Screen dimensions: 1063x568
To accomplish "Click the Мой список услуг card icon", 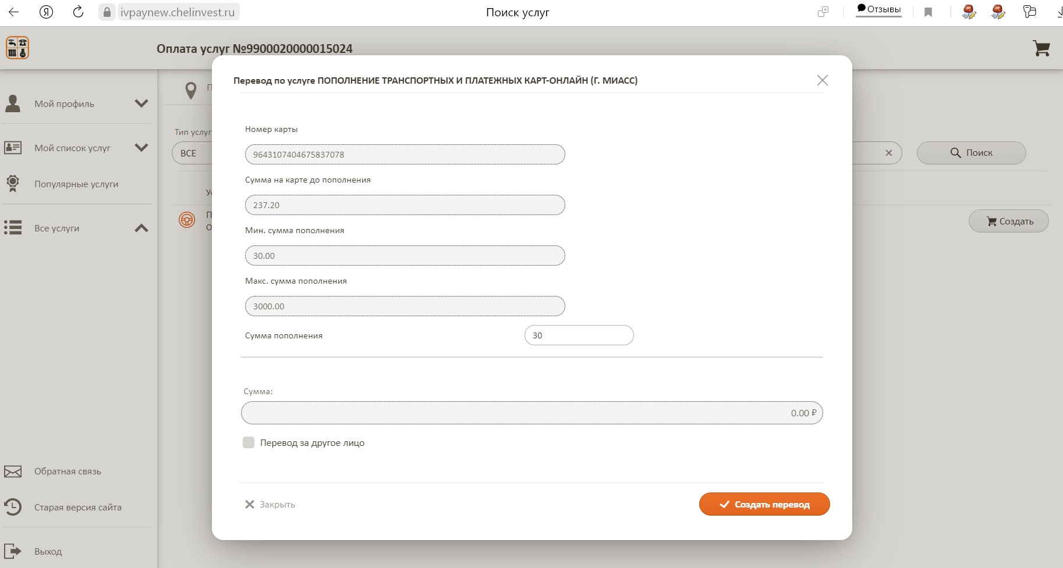I will [x=13, y=148].
